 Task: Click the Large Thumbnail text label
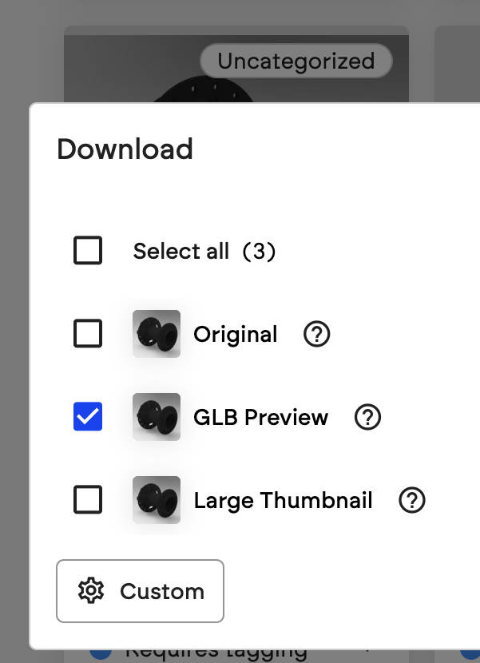(283, 501)
